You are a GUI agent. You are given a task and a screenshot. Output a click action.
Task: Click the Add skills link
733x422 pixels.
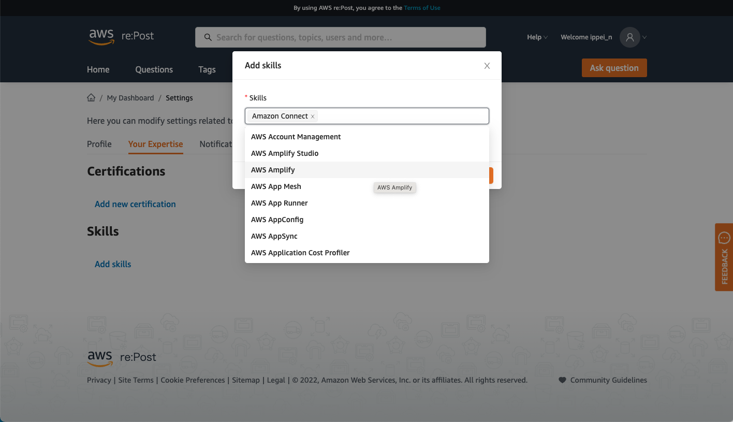click(x=113, y=264)
